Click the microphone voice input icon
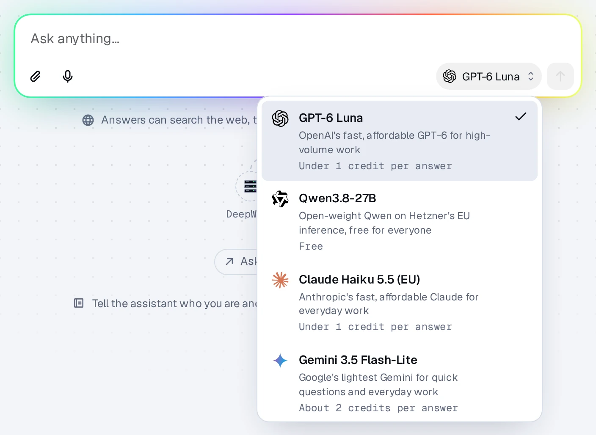 point(68,76)
